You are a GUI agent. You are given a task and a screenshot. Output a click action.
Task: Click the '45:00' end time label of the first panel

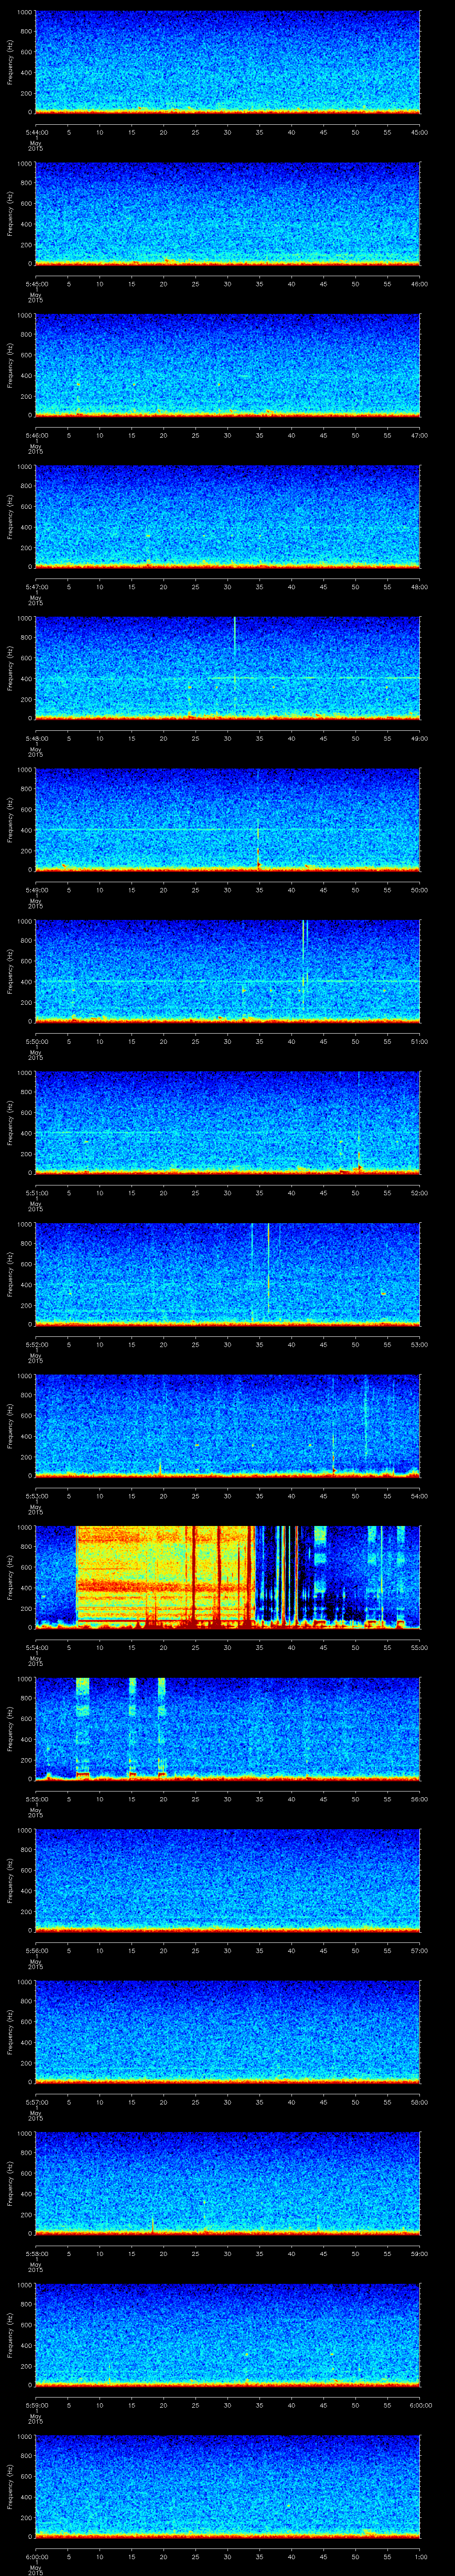pyautogui.click(x=420, y=132)
